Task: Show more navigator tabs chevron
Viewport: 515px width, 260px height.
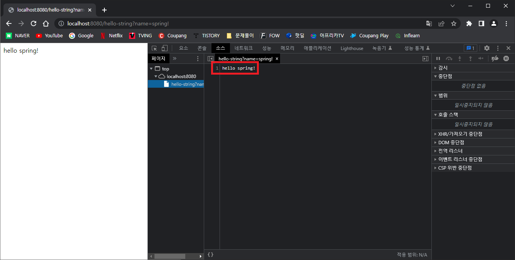Action: [x=174, y=58]
